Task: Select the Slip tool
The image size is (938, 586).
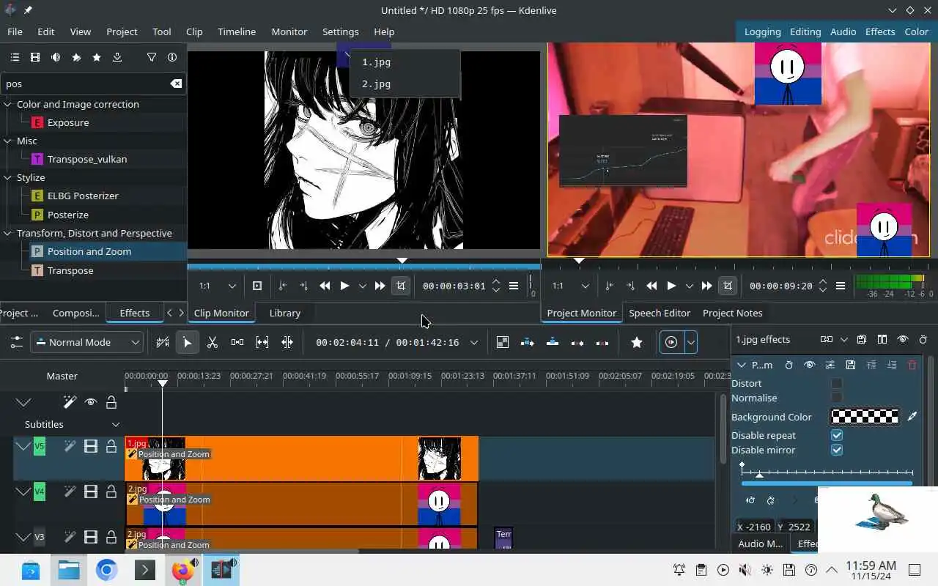Action: tap(262, 342)
